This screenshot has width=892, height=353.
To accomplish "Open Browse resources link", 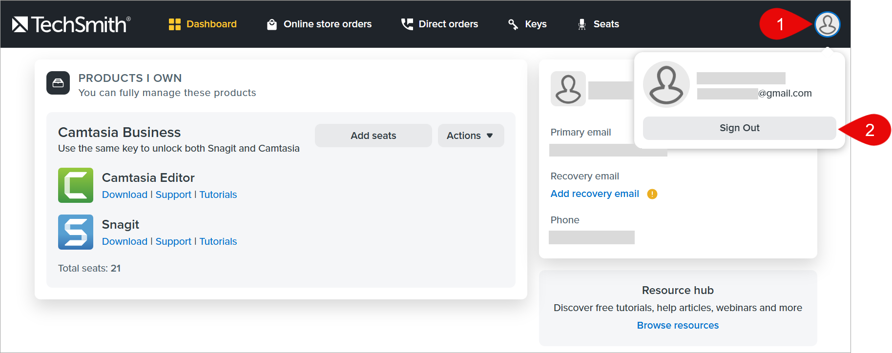I will pos(678,325).
